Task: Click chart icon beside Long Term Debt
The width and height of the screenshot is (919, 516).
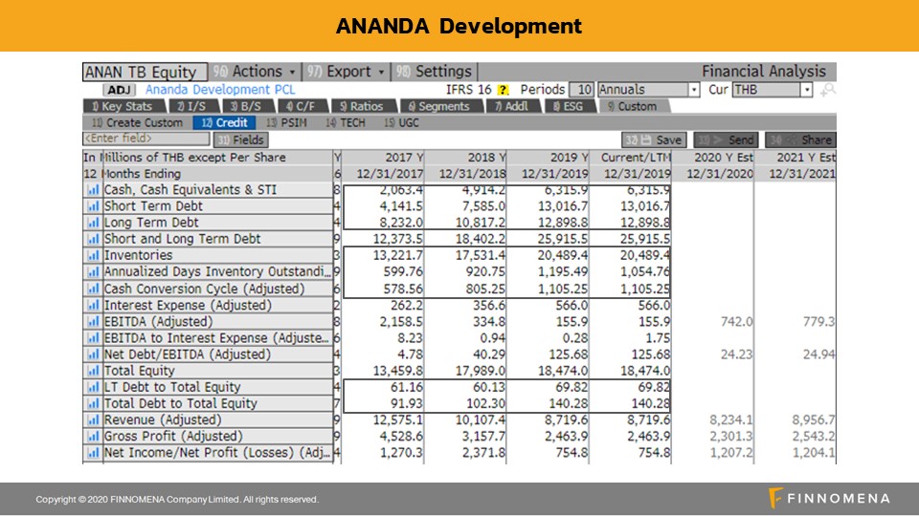Action: click(94, 223)
